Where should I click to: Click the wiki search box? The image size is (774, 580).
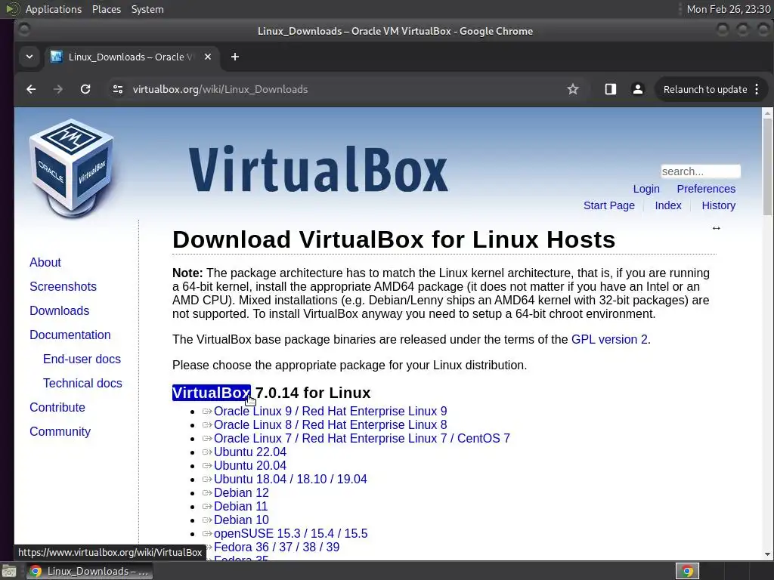[701, 171]
